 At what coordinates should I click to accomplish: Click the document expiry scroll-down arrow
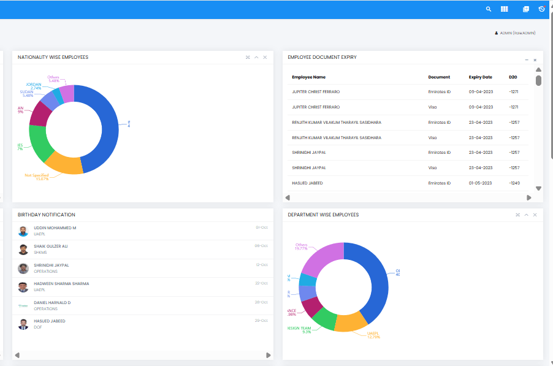tap(538, 188)
